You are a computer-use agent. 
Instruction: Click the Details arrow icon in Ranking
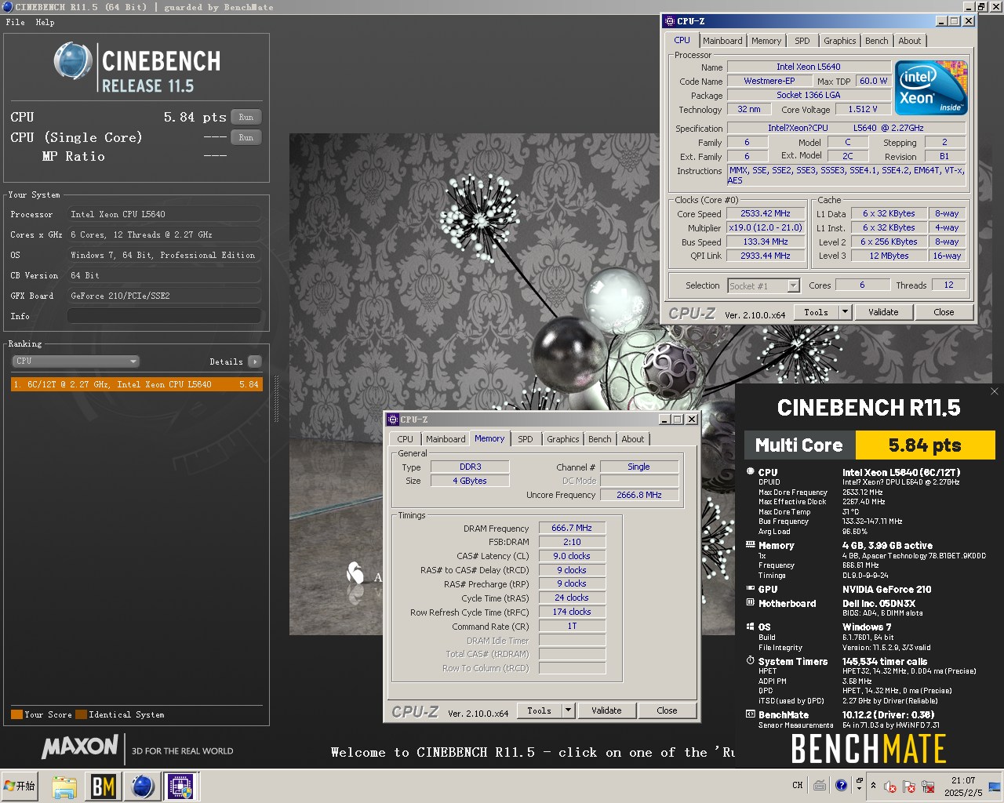click(x=255, y=362)
